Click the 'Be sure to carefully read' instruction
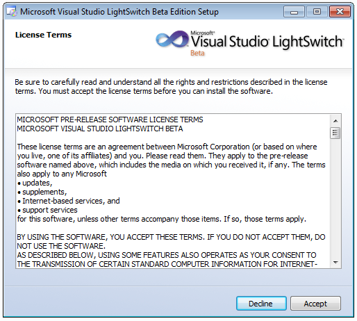Image resolution: width=357 pixels, height=321 pixels. 171,87
